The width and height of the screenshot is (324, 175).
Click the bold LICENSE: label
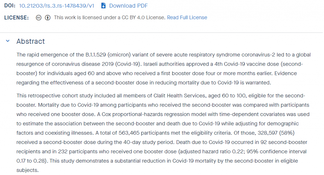[x=16, y=18]
